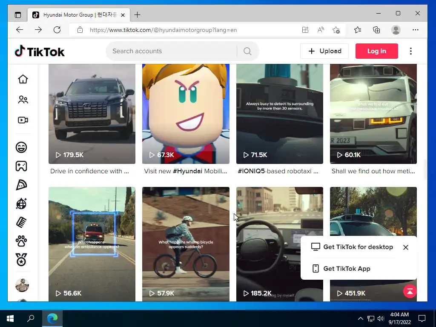Click the Edge icon in the taskbar
The image size is (436, 327).
click(52, 318)
